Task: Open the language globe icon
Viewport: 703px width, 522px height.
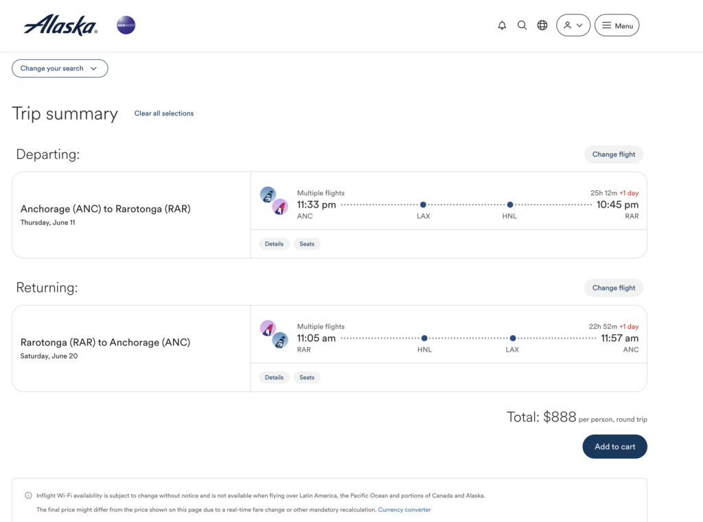Action: coord(542,25)
